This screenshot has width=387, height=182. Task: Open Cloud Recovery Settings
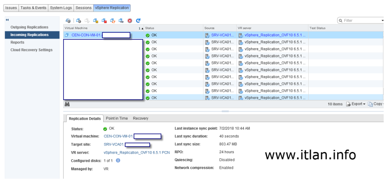[31, 50]
